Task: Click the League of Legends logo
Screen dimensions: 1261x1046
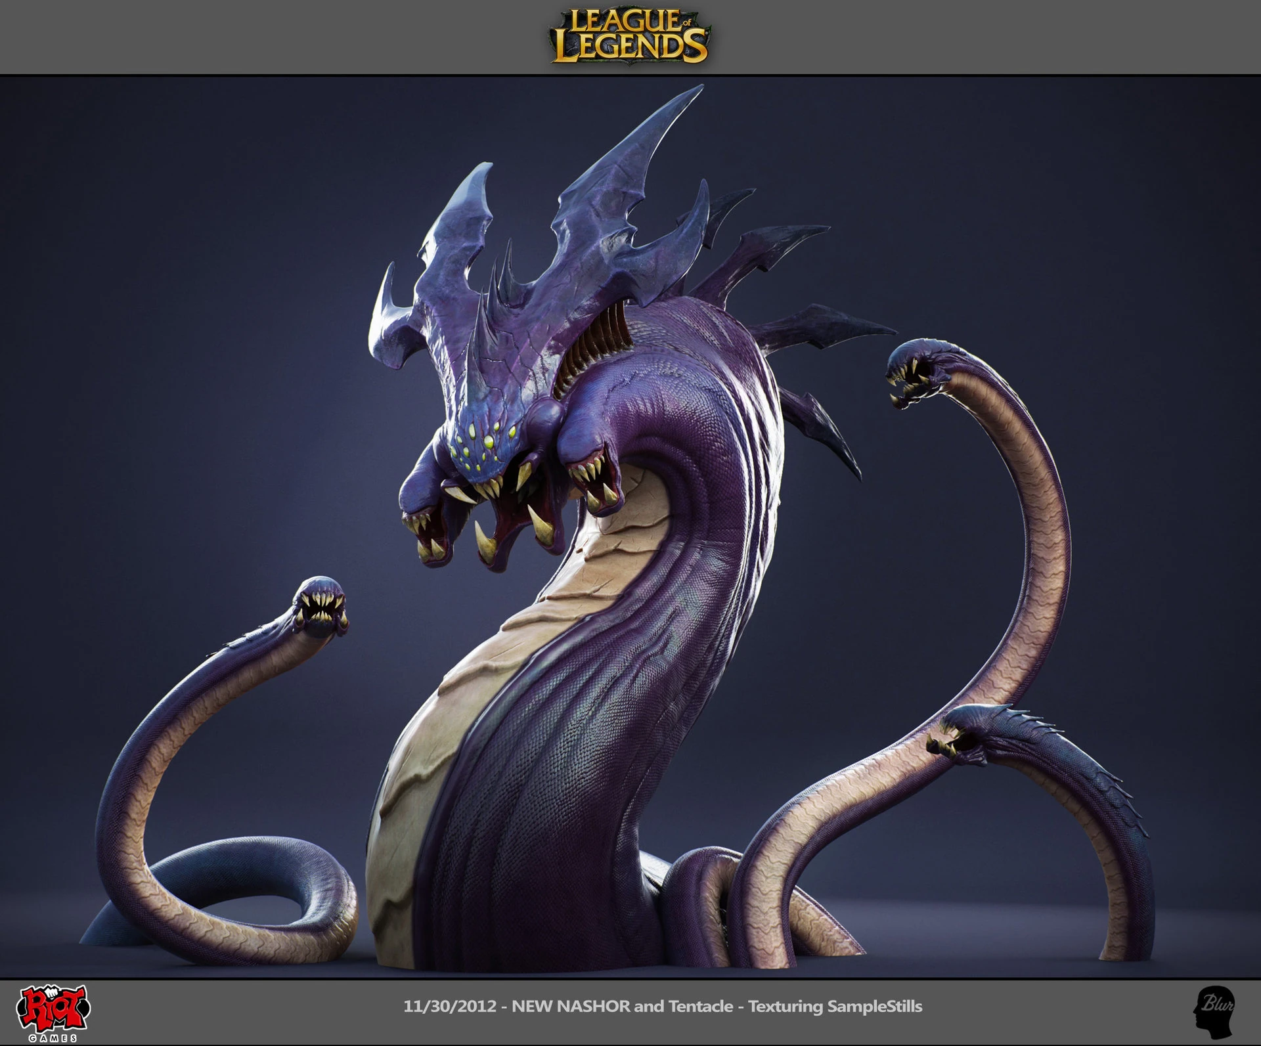Action: (x=629, y=37)
